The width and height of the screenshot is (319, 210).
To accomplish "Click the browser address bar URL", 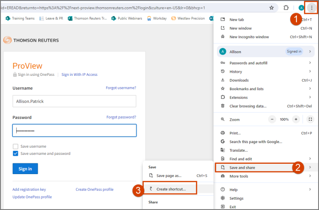I will point(103,8).
